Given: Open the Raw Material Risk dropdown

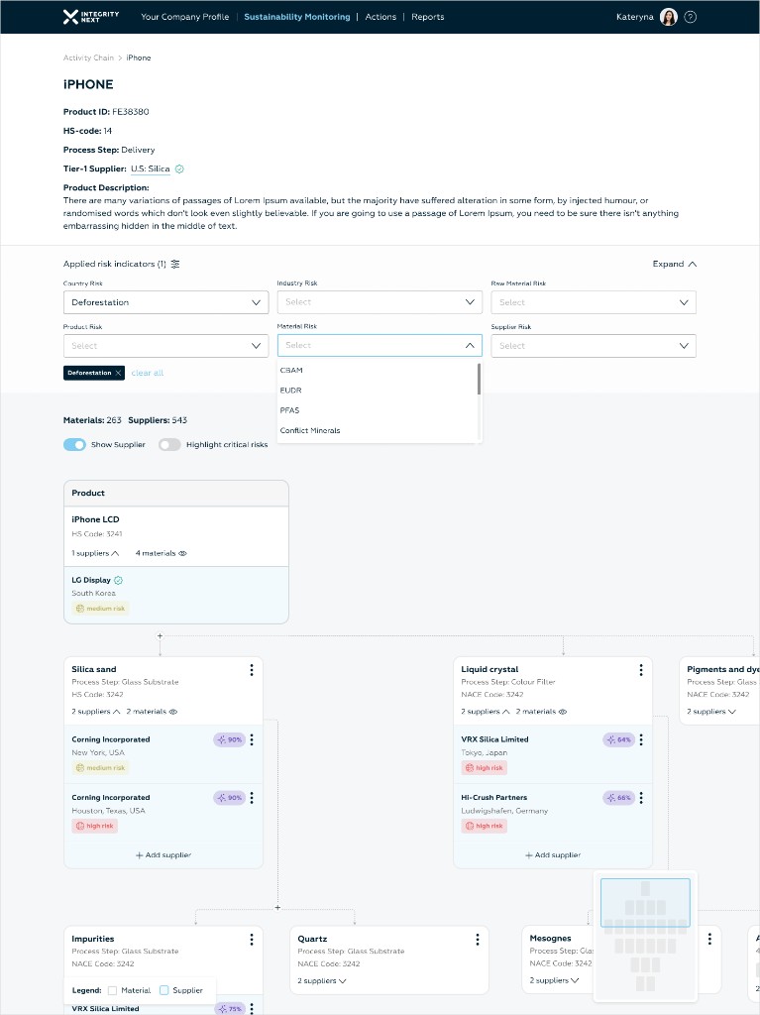Looking at the screenshot, I should click(x=594, y=302).
